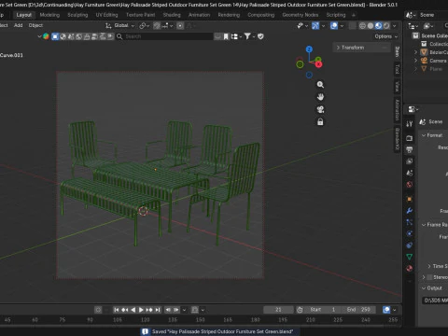Collapse the Format panel

click(x=432, y=135)
